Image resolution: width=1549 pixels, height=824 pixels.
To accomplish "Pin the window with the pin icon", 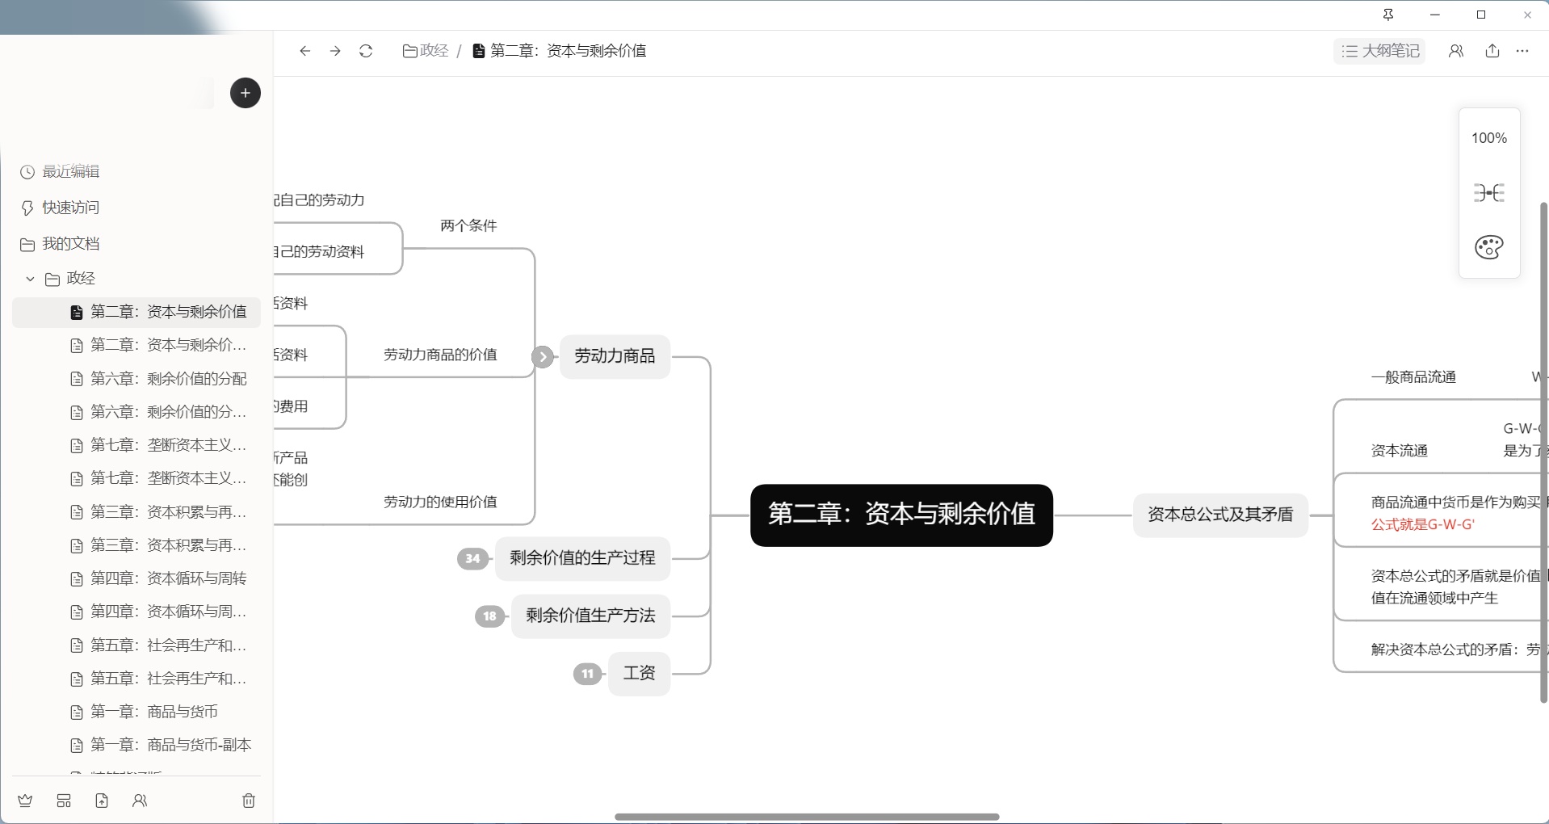I will tap(1388, 15).
